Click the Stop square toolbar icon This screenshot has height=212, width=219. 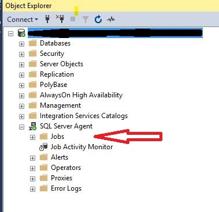[x=73, y=19]
